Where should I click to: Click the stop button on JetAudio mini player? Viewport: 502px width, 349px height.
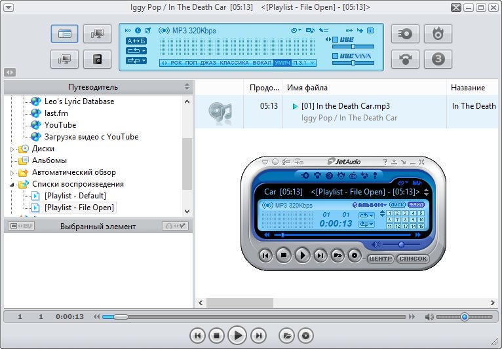pos(283,255)
